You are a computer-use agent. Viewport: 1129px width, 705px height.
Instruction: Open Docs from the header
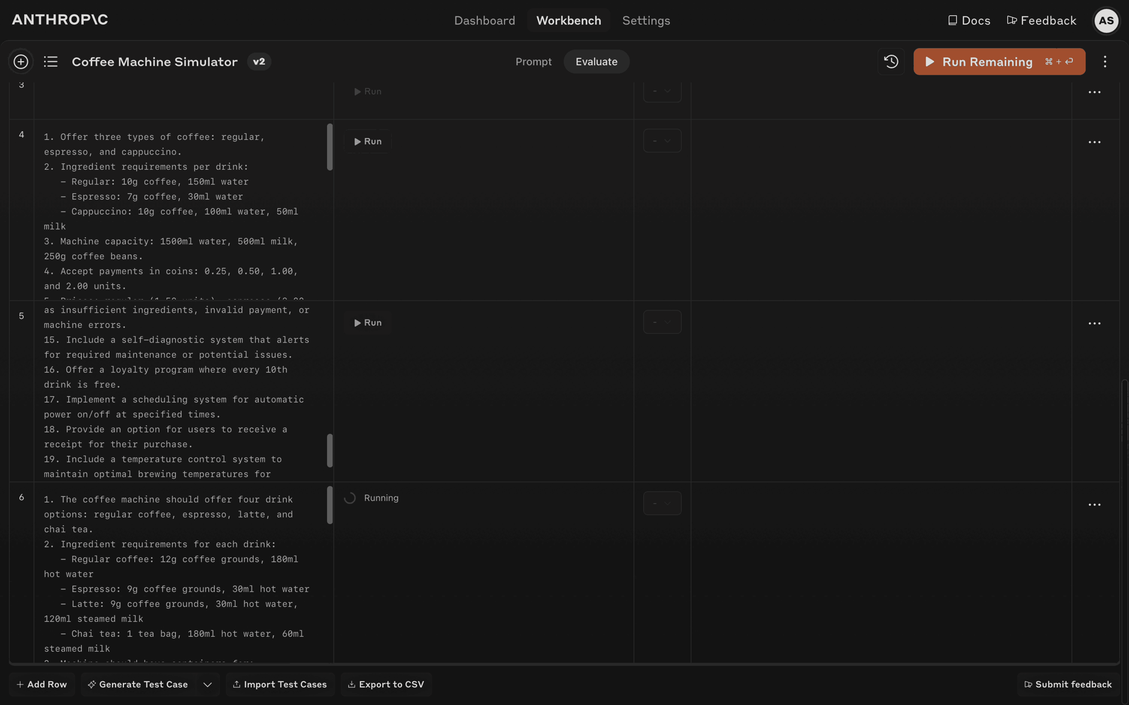pos(969,21)
